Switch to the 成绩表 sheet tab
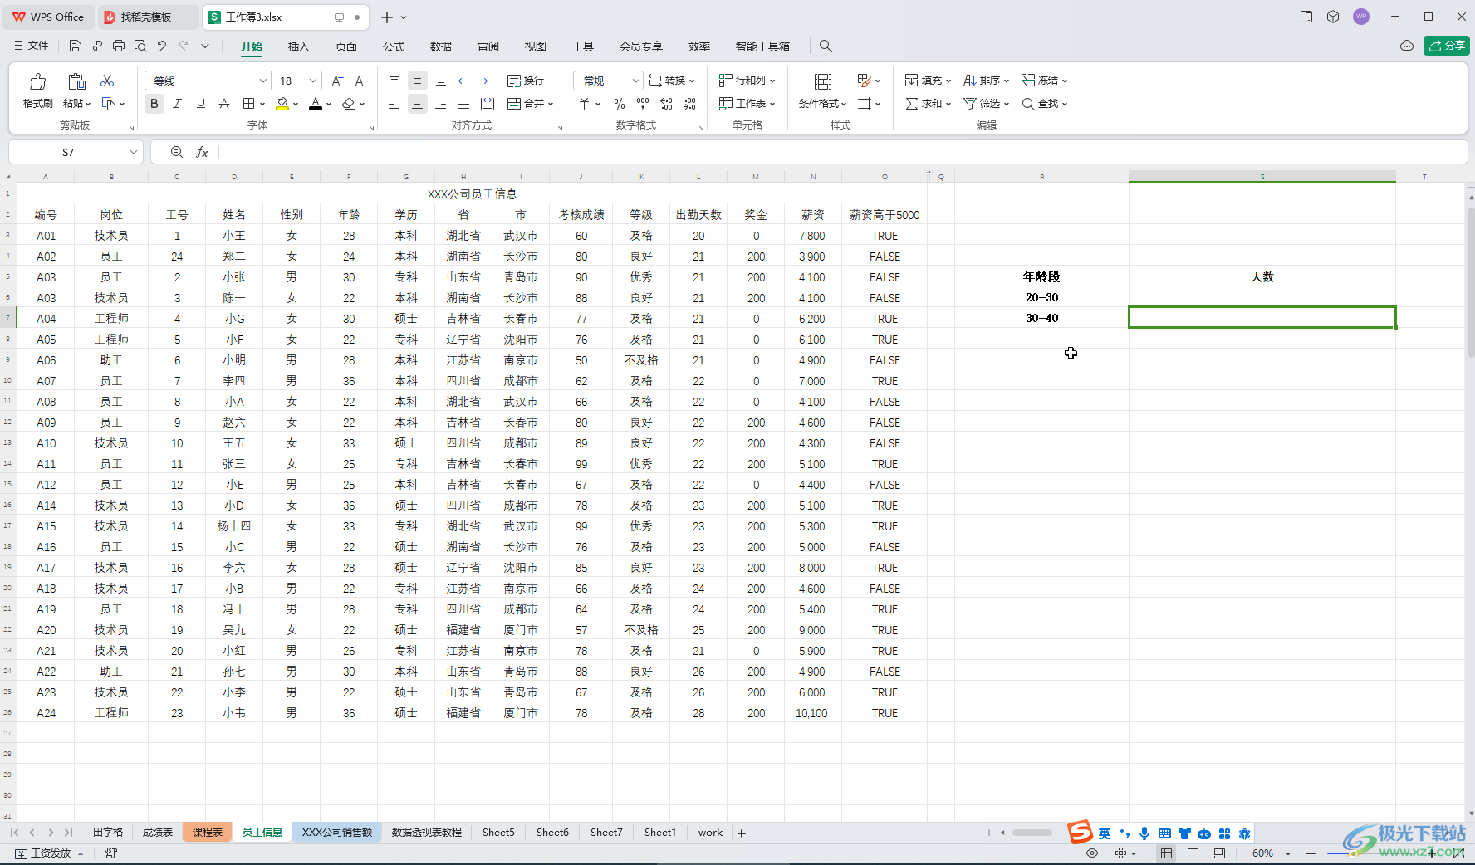 (158, 833)
